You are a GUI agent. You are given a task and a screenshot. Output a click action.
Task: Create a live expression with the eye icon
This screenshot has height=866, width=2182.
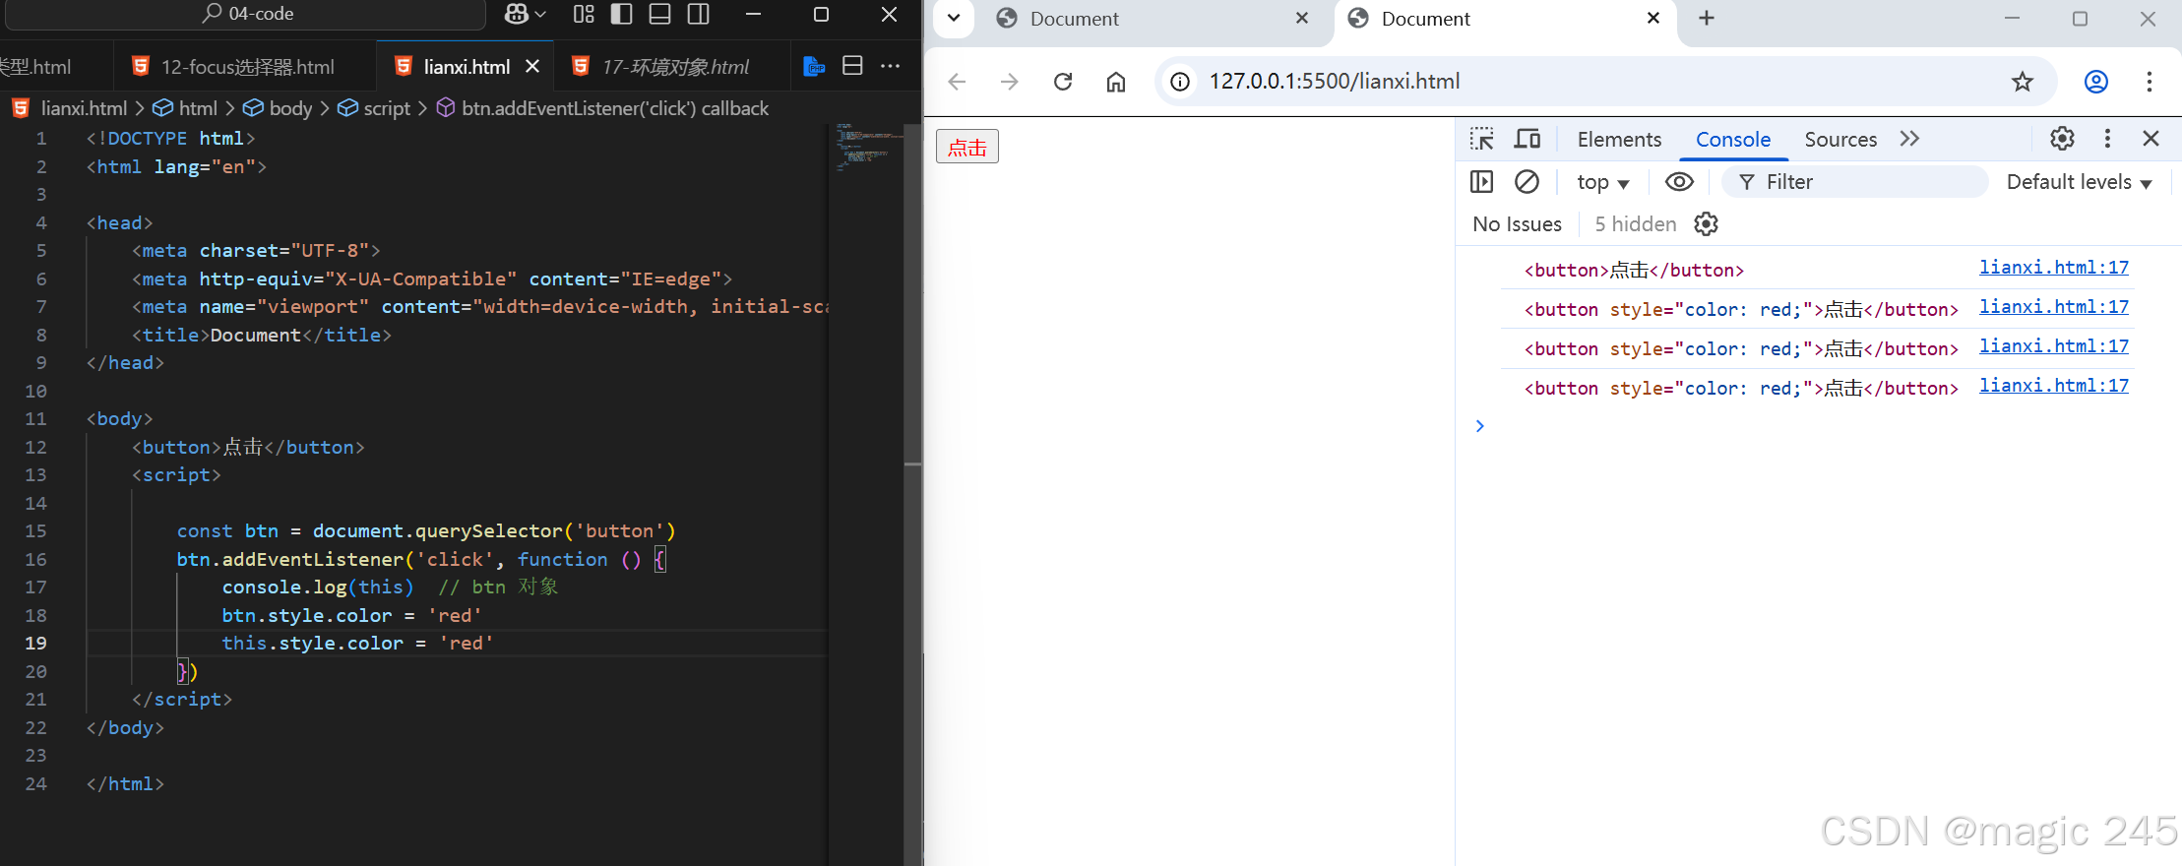click(x=1679, y=182)
